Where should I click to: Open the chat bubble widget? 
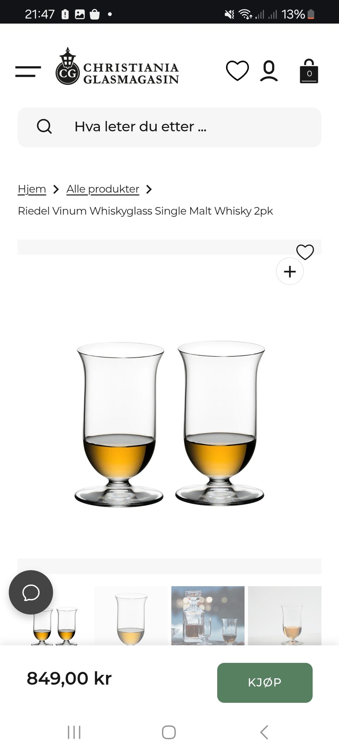31,592
